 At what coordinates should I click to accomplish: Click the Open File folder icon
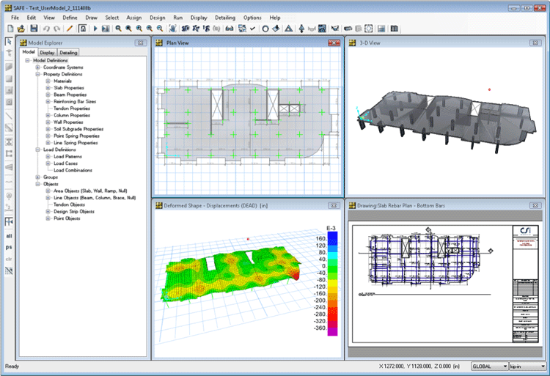[21, 29]
